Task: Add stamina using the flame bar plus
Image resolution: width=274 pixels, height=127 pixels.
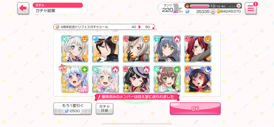Action: (238, 6)
